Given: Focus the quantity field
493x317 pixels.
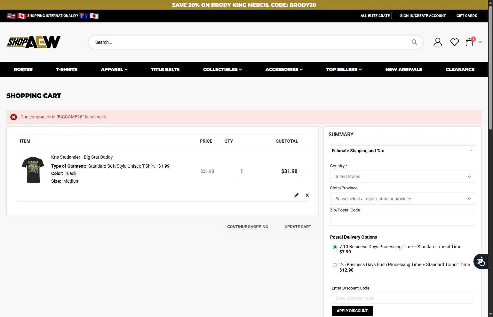Looking at the screenshot, I should tap(242, 171).
